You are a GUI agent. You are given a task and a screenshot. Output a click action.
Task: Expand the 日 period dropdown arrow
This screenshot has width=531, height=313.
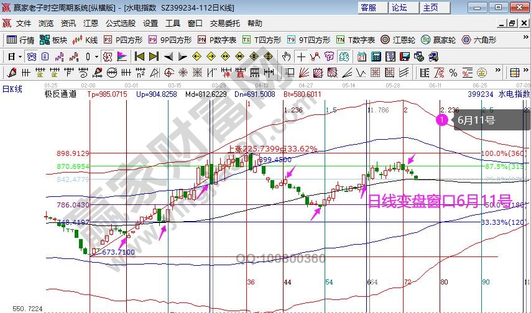(x=20, y=57)
